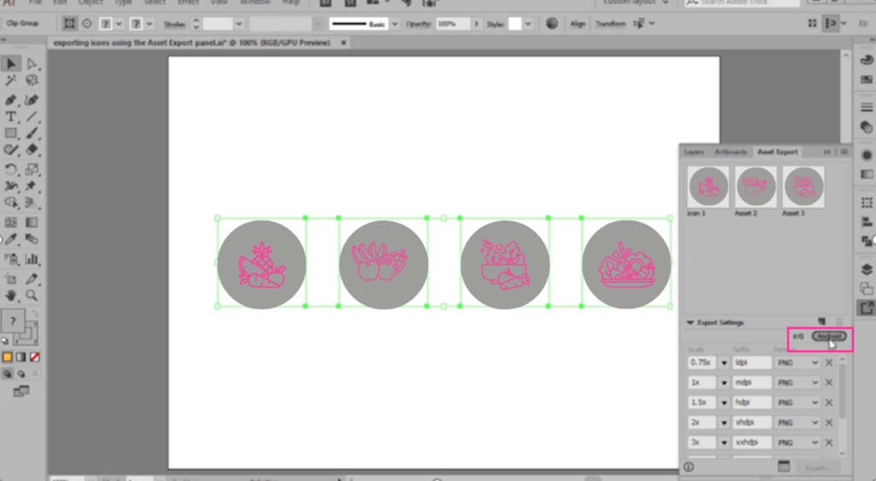Select the Magic Wand tool

[x=10, y=80]
